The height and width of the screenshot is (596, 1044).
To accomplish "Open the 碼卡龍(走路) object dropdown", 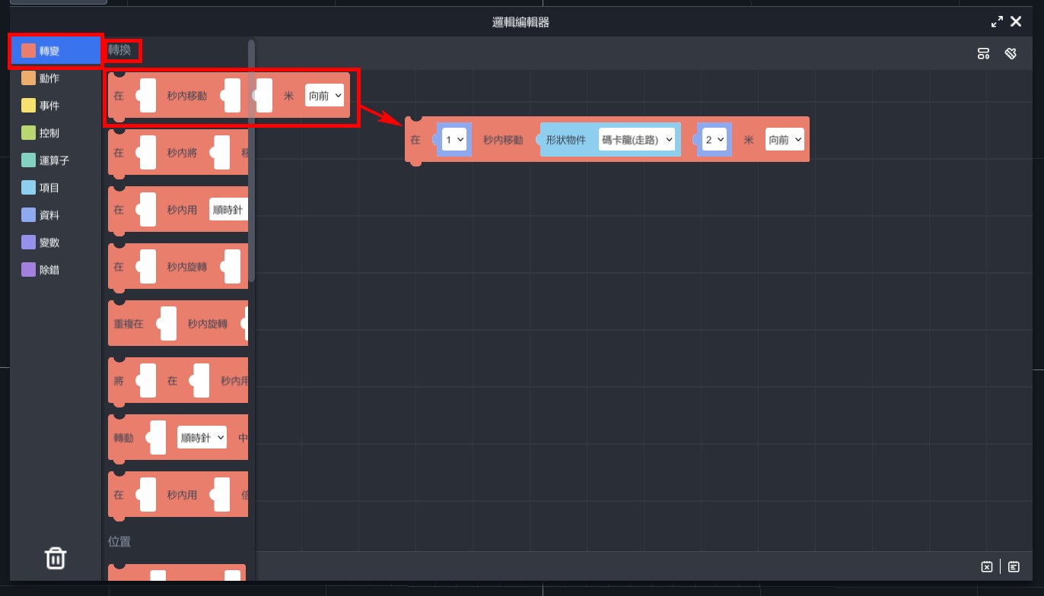I will click(637, 140).
